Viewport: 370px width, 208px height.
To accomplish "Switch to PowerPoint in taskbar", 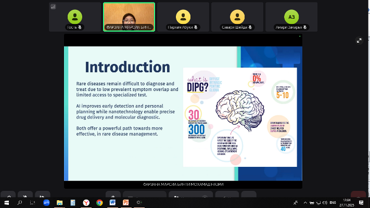I will pos(125,202).
